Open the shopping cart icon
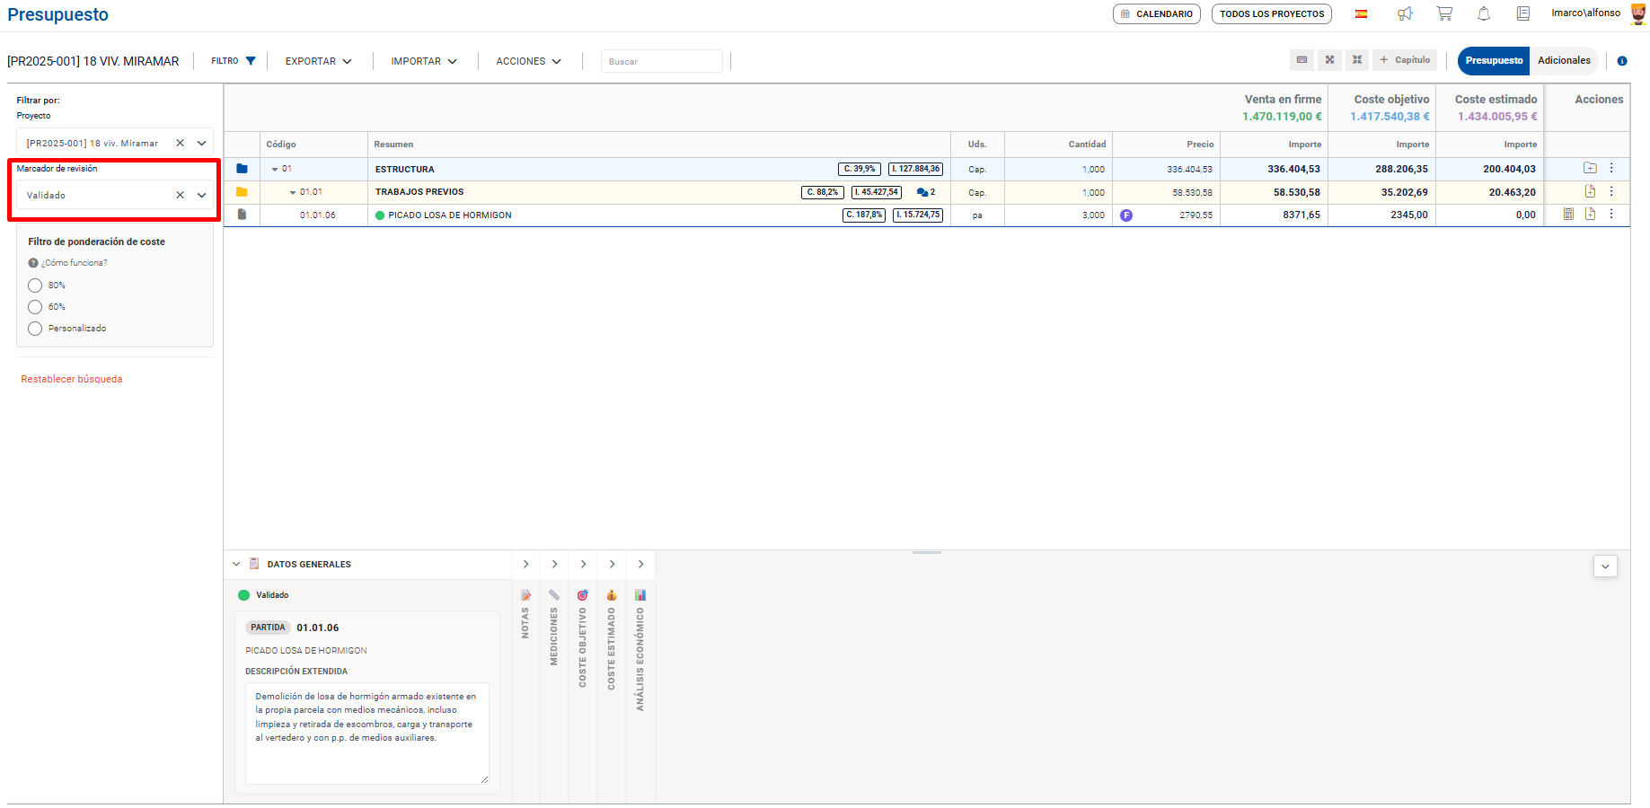Screen dimensions: 1650x808 (x=1444, y=13)
